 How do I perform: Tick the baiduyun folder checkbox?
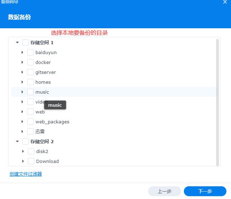[30, 52]
